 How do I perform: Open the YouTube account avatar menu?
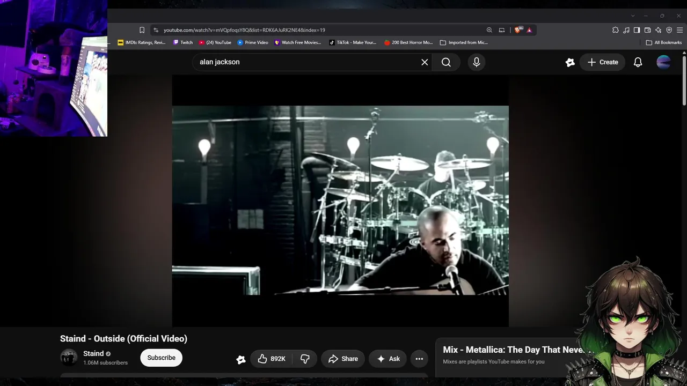663,62
